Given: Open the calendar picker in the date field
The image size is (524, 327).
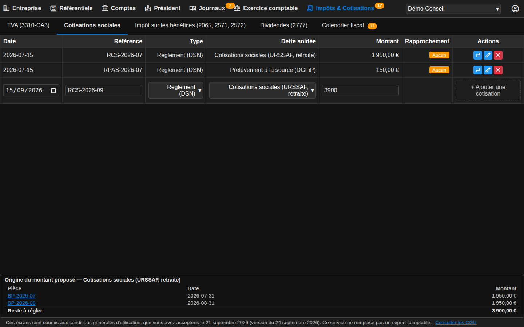Looking at the screenshot, I should (x=53, y=90).
